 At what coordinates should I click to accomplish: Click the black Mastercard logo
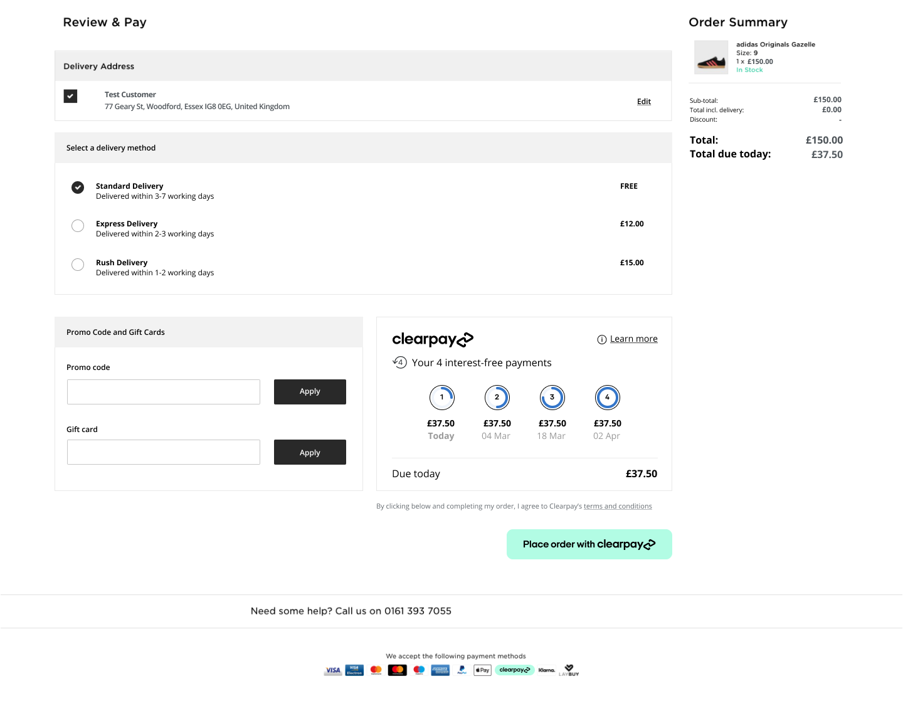tap(398, 670)
